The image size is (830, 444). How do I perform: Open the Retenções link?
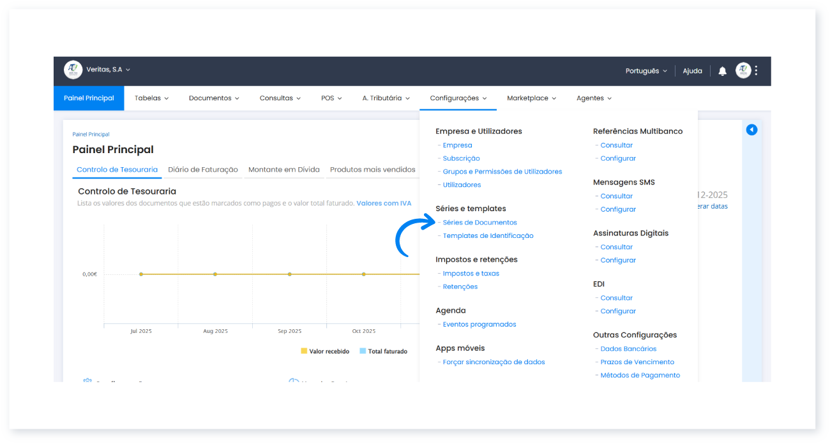[x=460, y=287]
